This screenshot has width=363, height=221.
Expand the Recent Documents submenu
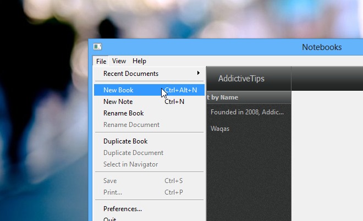coord(149,73)
